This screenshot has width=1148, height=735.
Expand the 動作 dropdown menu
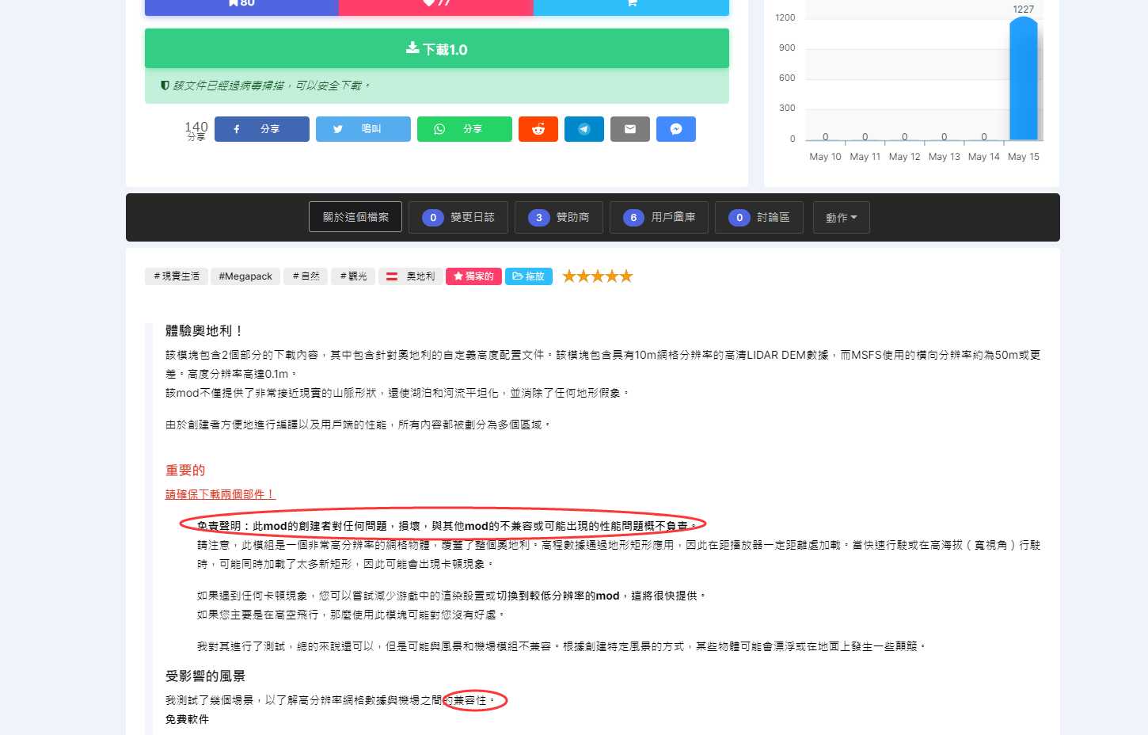pyautogui.click(x=841, y=218)
